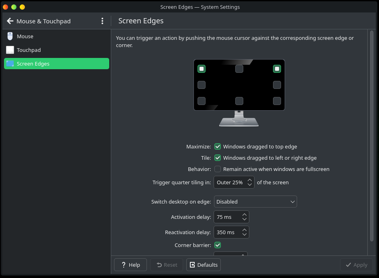Open the Switch desktop on edge dropdown

tap(255, 202)
